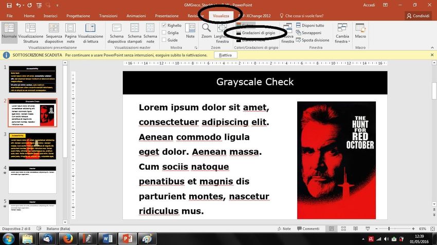Open Sequenza diapositive view

point(54,33)
